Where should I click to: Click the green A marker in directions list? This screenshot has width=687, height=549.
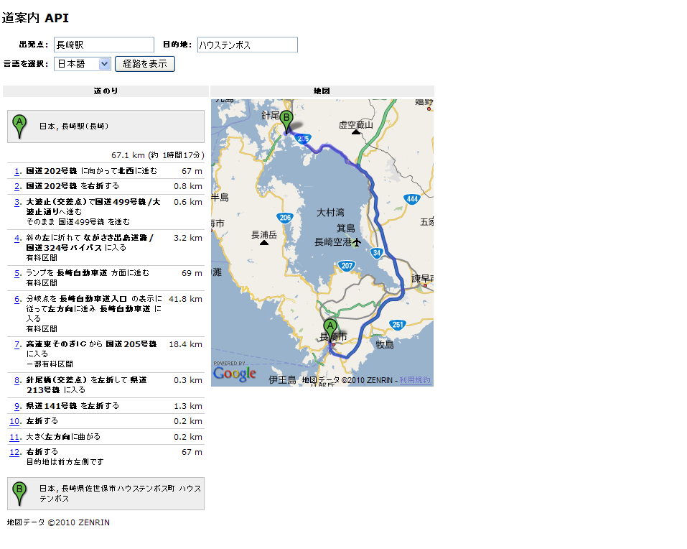click(x=19, y=126)
